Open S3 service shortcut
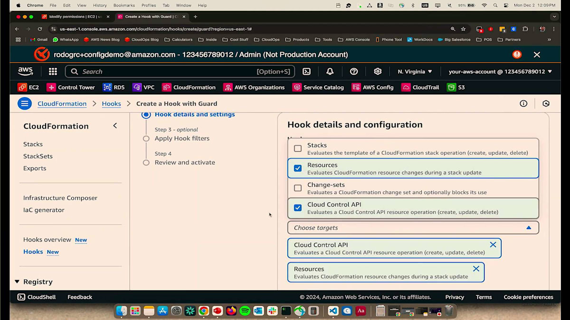570x320 pixels. (456, 87)
